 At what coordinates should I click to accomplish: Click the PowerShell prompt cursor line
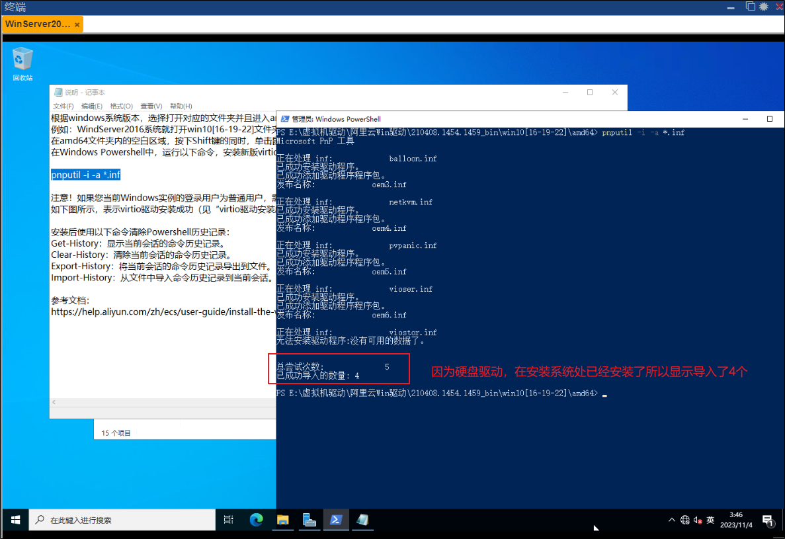coord(442,394)
